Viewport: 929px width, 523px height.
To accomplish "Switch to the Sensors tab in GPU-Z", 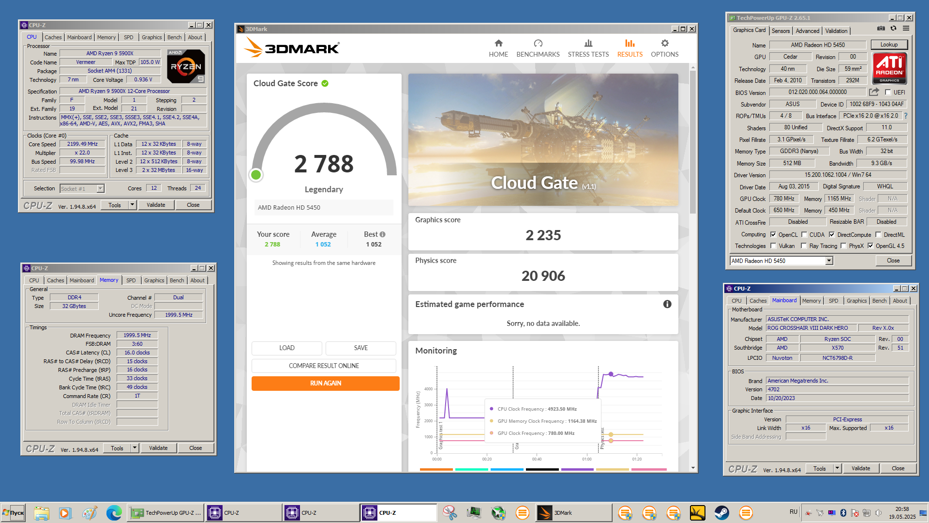I will tap(780, 31).
